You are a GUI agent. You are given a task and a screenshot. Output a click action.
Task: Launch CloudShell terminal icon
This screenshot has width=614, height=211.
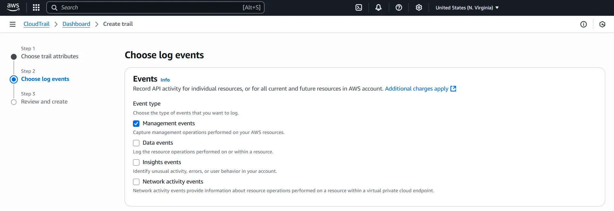[x=359, y=7]
